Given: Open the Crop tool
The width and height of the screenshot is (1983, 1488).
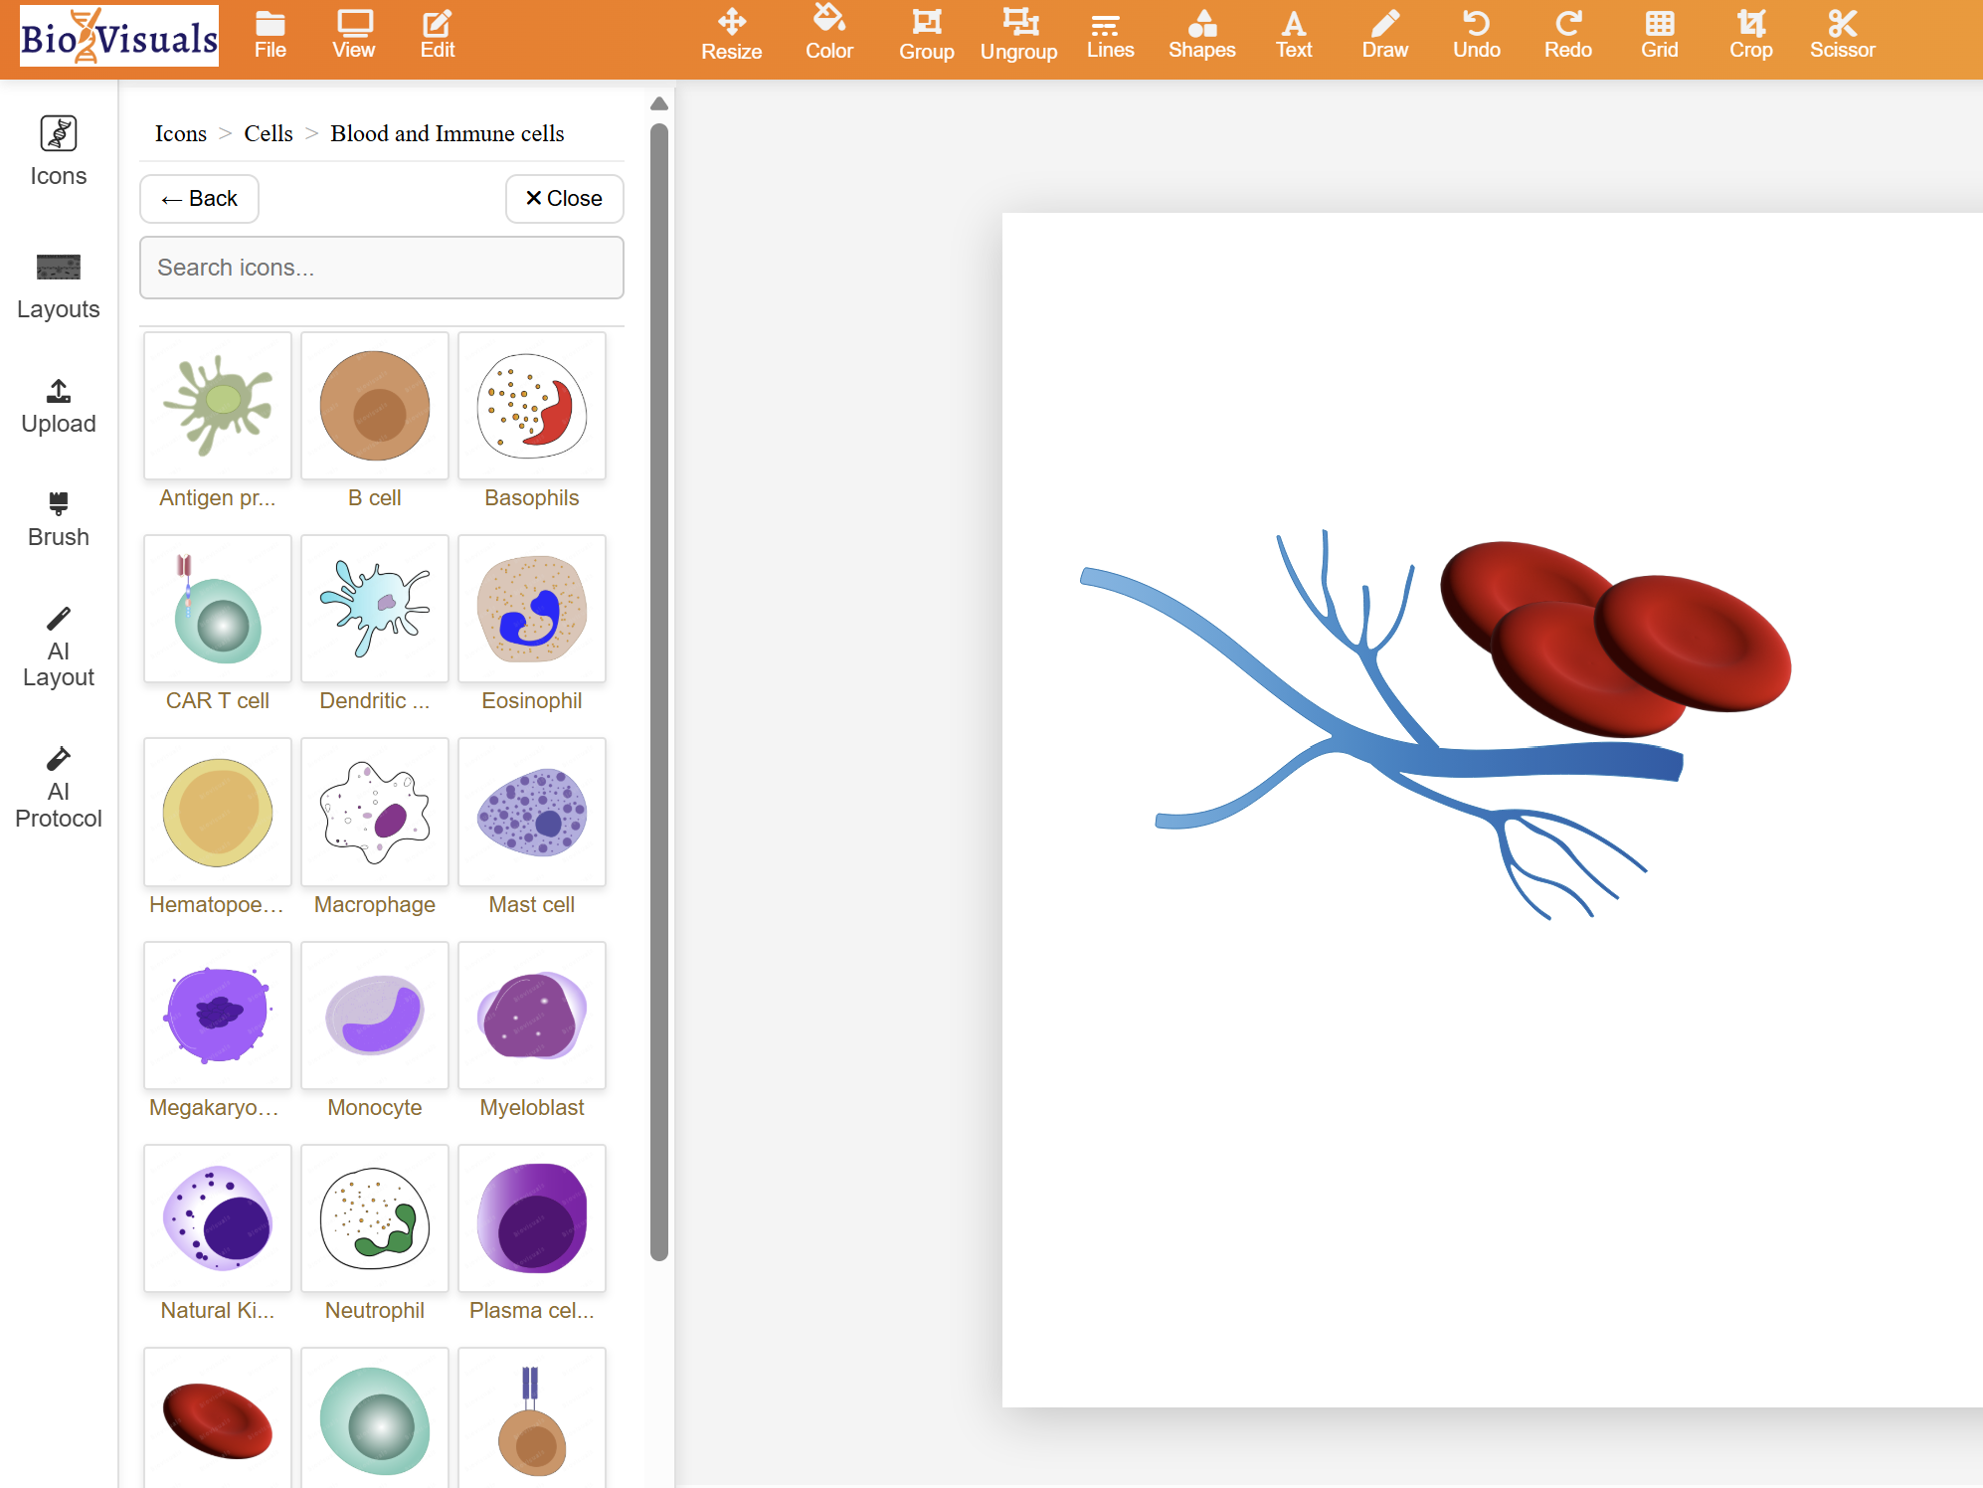Looking at the screenshot, I should pyautogui.click(x=1750, y=35).
